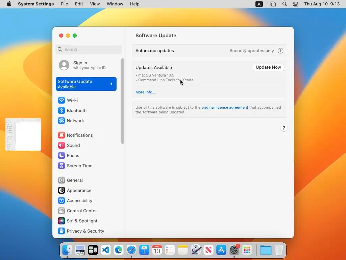
Task: Launch Safari from the Dock
Action: point(131,250)
